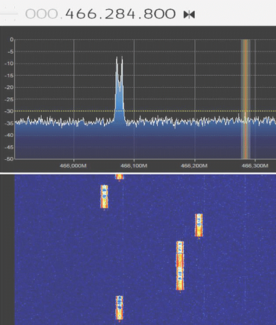Click the longest waterfall burst near 466.175 MHz

click(x=180, y=266)
